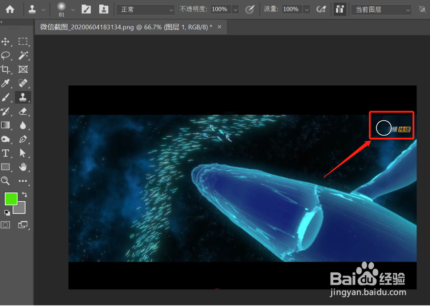Open the green foreground color picker
The width and height of the screenshot is (430, 307).
click(11, 198)
